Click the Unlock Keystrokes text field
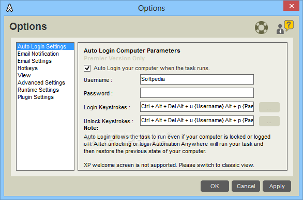 point(197,121)
